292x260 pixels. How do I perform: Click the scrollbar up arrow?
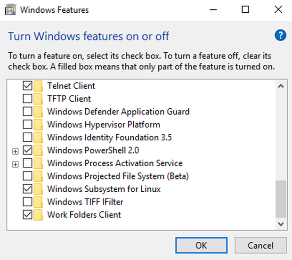click(x=281, y=86)
